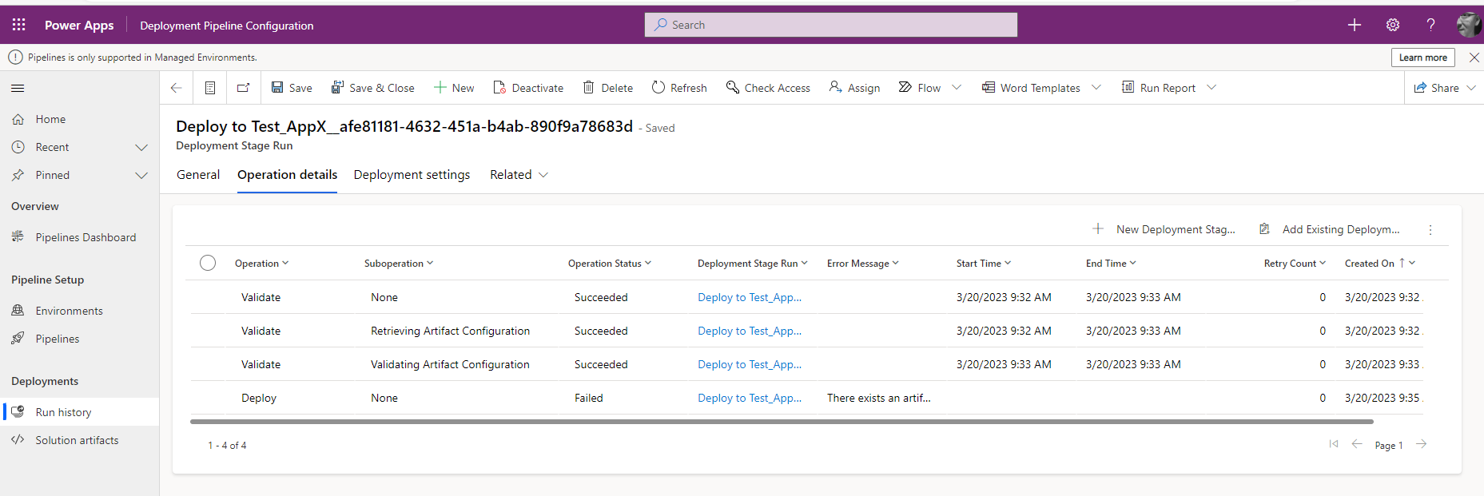Collapse the hamburger navigation menu
The image size is (1484, 496).
tap(18, 88)
